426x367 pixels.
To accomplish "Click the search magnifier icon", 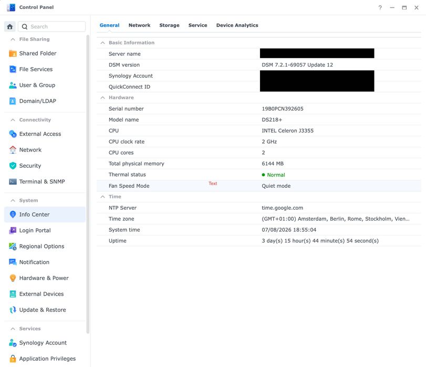I will tap(25, 27).
